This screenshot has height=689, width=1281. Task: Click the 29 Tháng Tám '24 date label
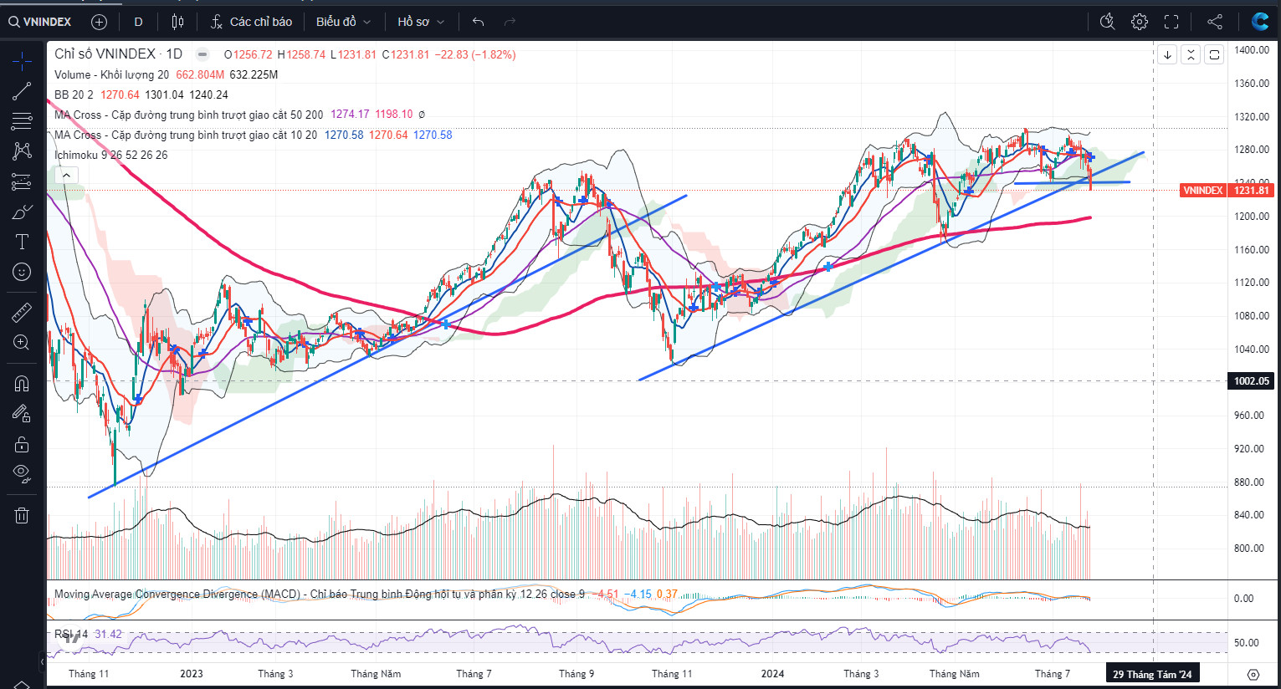pyautogui.click(x=1152, y=674)
